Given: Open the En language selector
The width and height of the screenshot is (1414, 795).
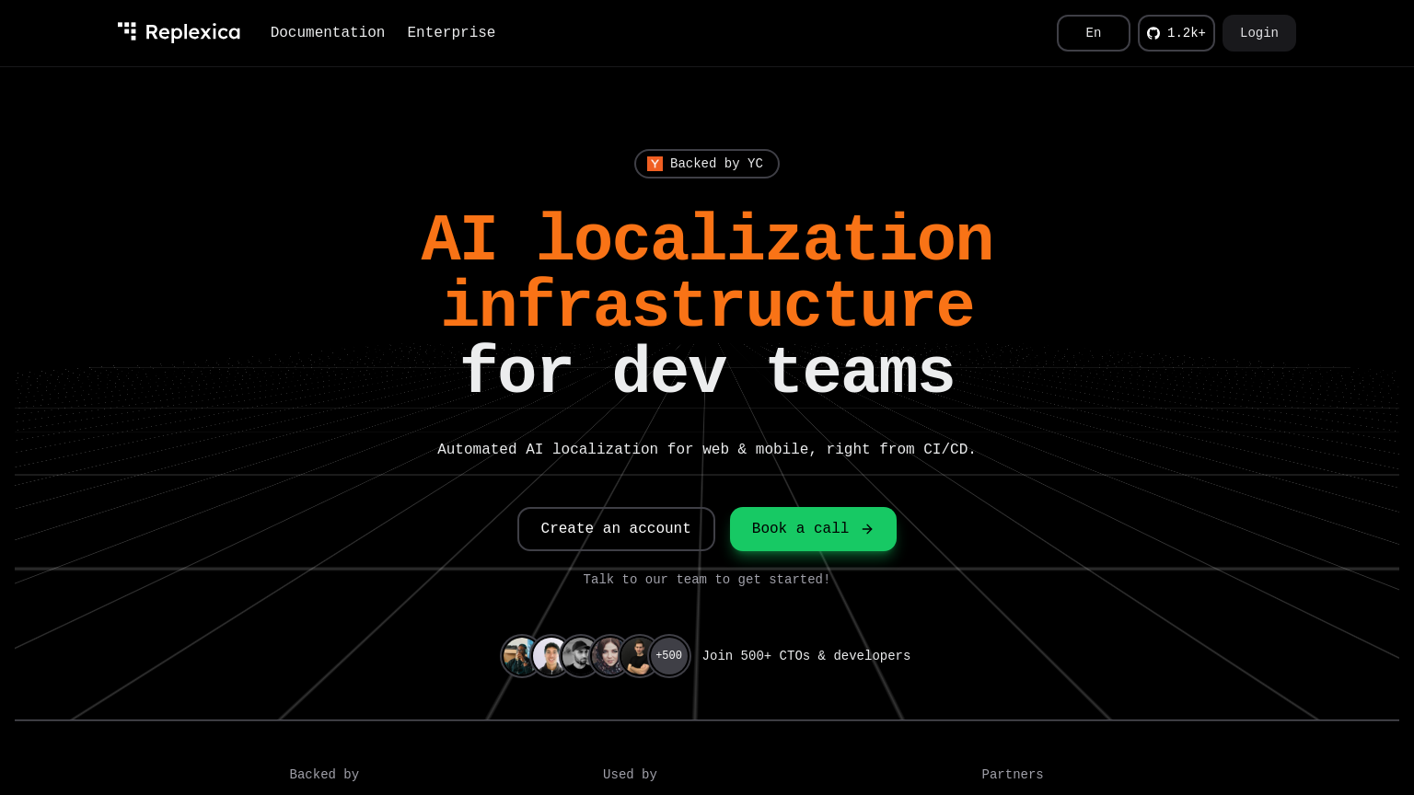Looking at the screenshot, I should (x=1093, y=33).
